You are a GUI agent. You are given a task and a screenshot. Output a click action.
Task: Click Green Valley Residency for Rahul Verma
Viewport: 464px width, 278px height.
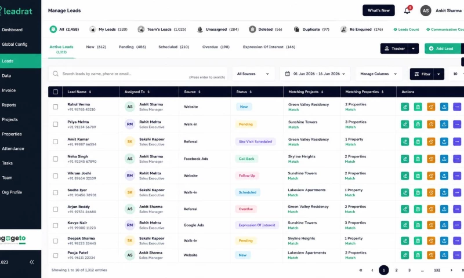tap(309, 105)
